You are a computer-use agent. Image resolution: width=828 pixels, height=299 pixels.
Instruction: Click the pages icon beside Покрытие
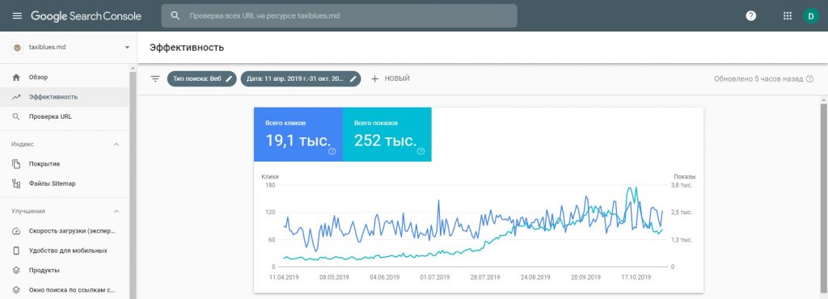16,164
